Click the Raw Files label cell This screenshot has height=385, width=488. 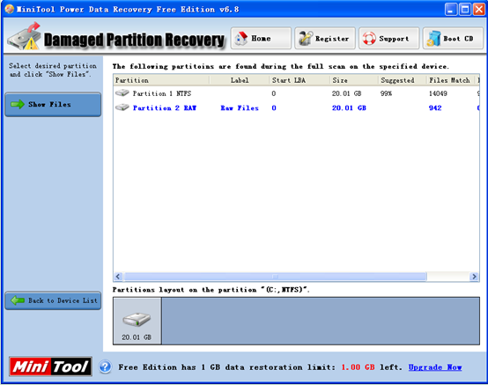240,108
